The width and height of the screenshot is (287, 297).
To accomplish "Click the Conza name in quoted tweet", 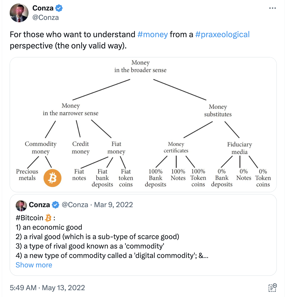I will coord(39,205).
